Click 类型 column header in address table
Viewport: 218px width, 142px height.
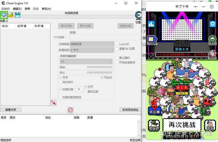(80, 118)
